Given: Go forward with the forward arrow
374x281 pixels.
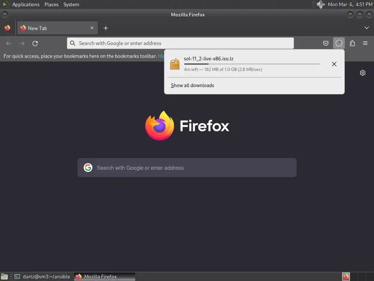Looking at the screenshot, I should 22,43.
